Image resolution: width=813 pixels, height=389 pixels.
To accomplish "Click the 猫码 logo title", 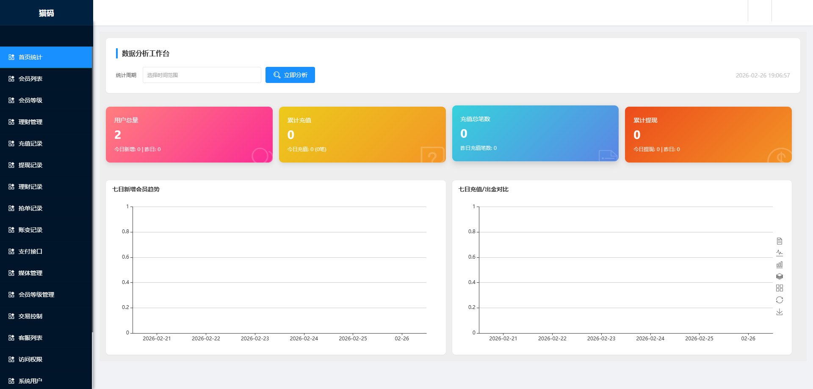I will pos(46,13).
